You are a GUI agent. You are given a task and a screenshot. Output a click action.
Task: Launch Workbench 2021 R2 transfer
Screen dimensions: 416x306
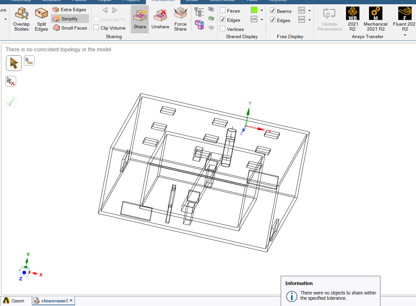pos(353,19)
